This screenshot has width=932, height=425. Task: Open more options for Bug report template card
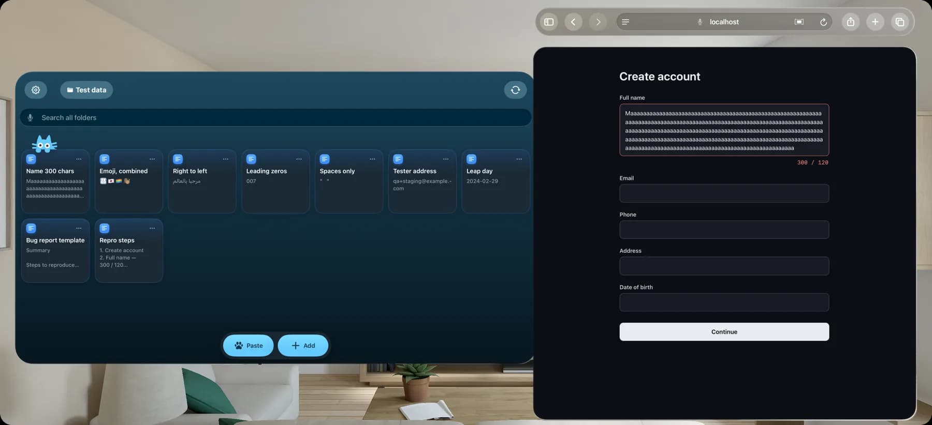click(79, 229)
